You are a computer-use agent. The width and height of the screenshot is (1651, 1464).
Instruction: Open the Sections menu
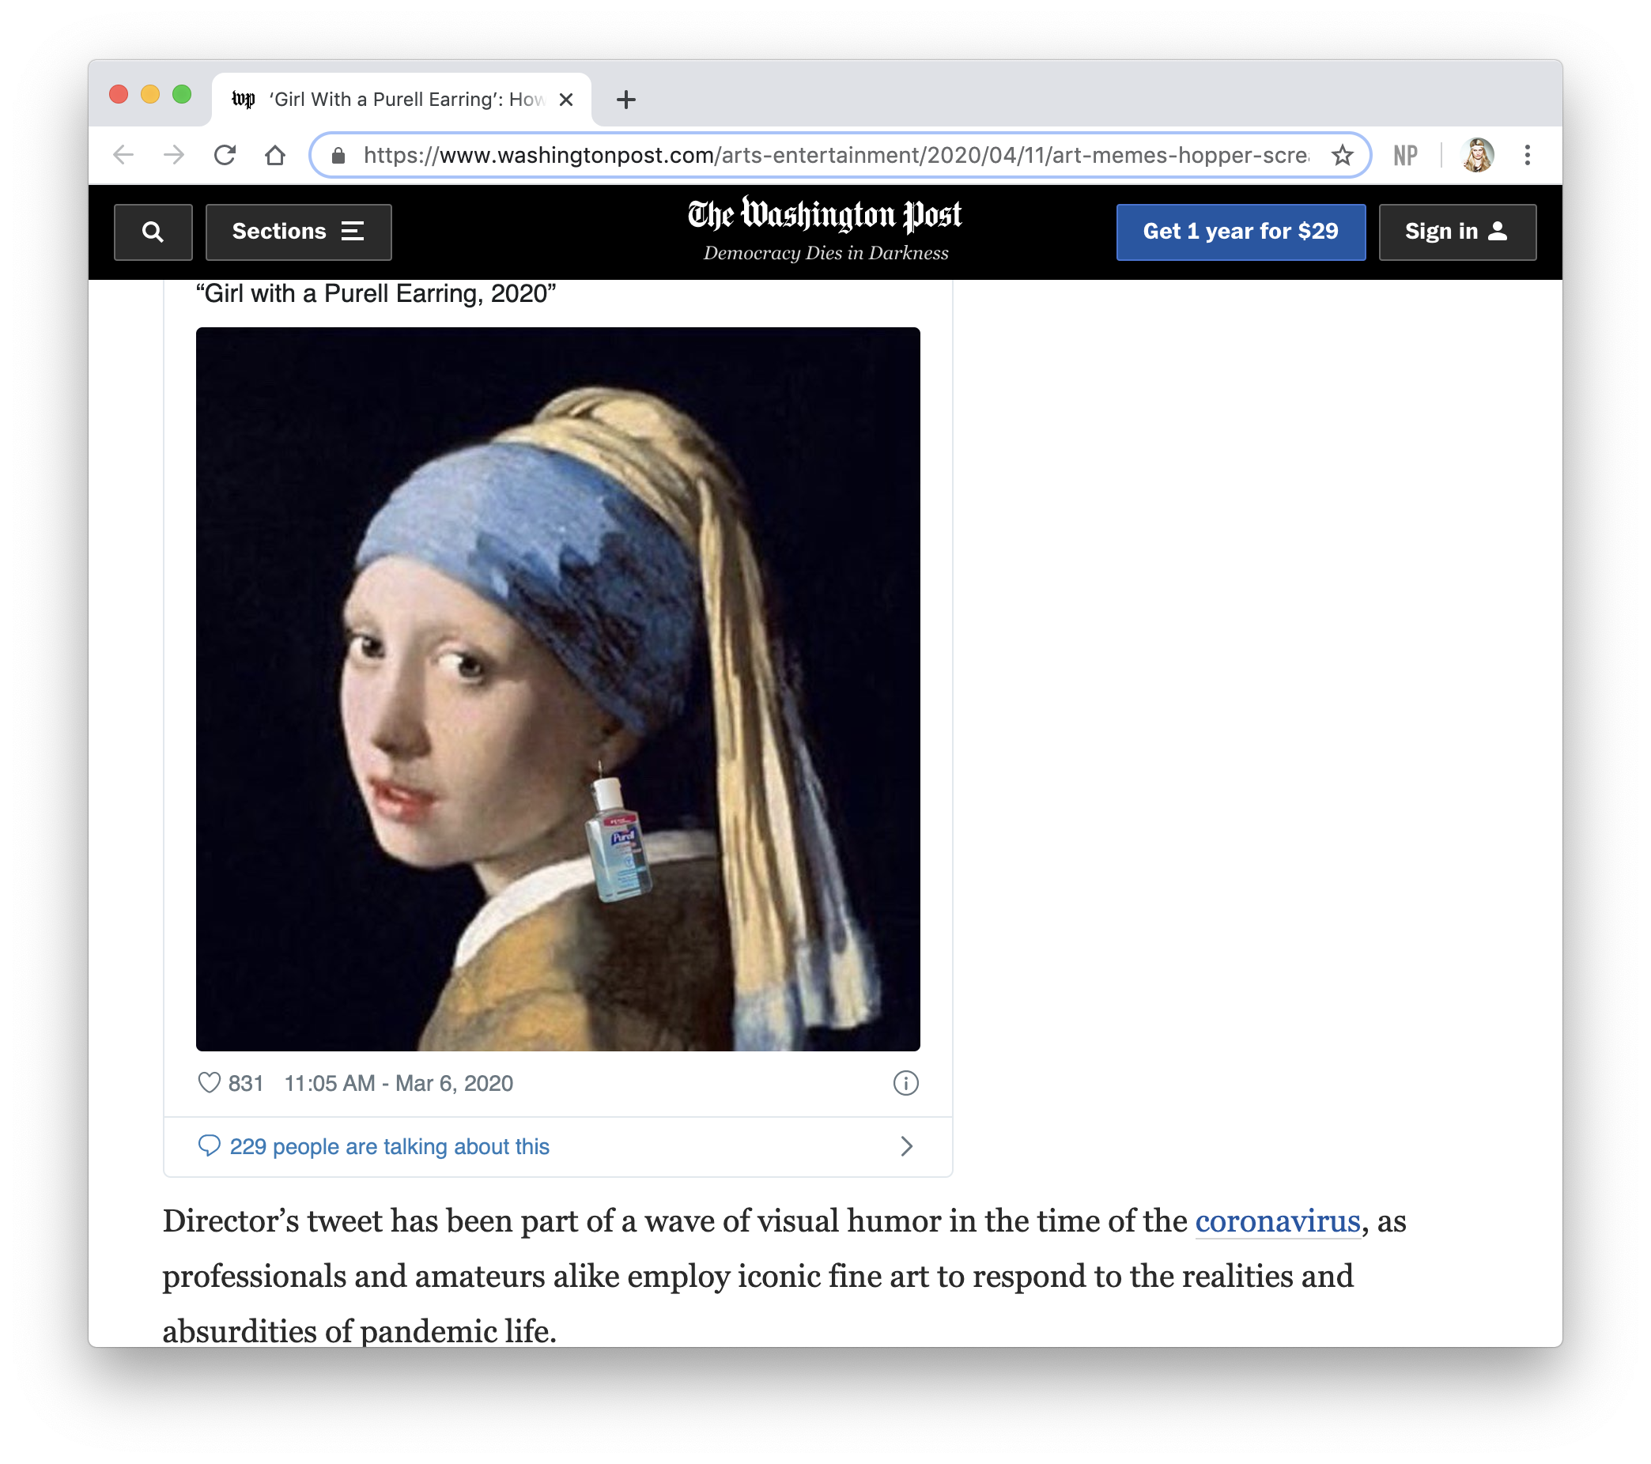click(x=298, y=232)
